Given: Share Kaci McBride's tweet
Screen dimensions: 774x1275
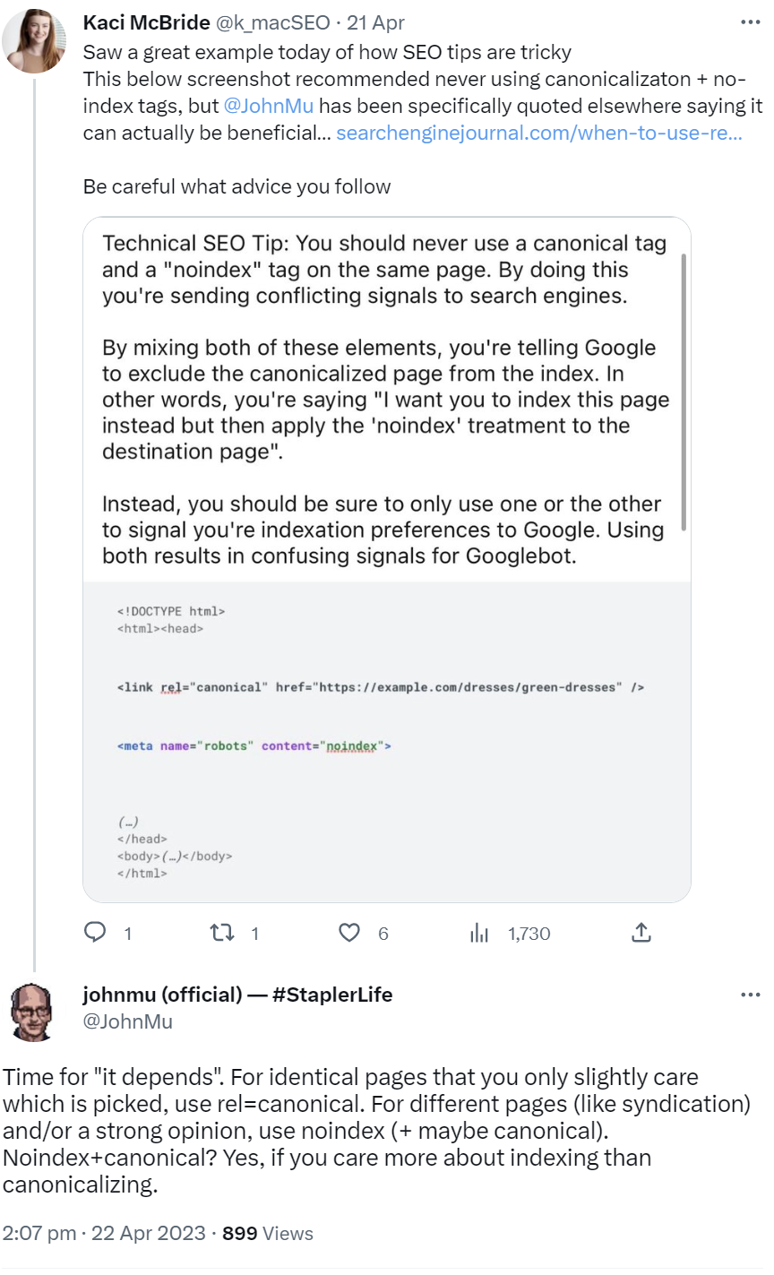Looking at the screenshot, I should coord(641,933).
